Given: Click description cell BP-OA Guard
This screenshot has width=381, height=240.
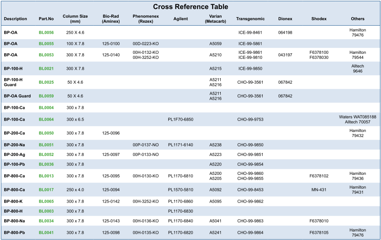Looking at the screenshot, I should tap(17, 96).
